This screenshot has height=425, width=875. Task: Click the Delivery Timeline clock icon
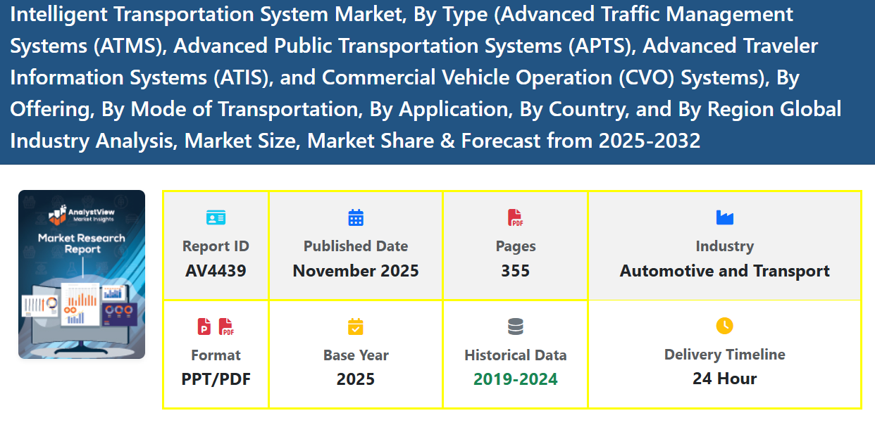click(724, 326)
